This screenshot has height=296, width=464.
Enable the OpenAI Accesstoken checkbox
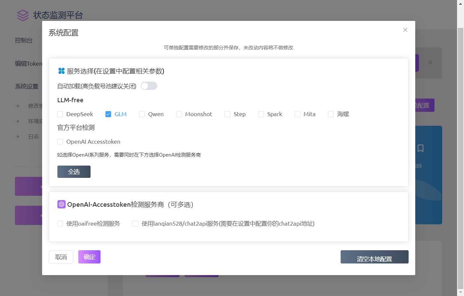tap(60, 141)
